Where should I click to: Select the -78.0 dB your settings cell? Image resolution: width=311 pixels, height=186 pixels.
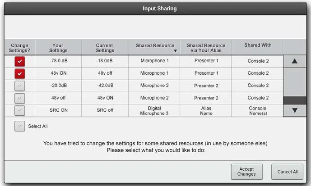click(x=58, y=61)
